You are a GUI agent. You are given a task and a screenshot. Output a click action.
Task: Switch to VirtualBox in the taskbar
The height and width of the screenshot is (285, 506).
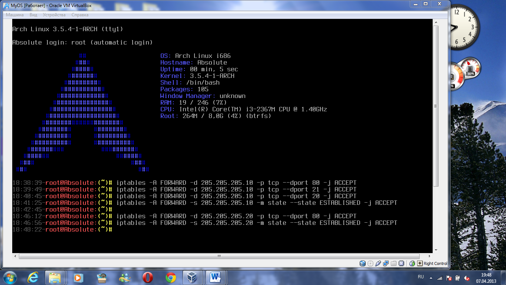click(x=193, y=278)
